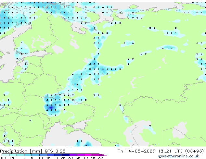
Task: Click the over-50 arrow tip of legend
Action: tap(103, 155)
